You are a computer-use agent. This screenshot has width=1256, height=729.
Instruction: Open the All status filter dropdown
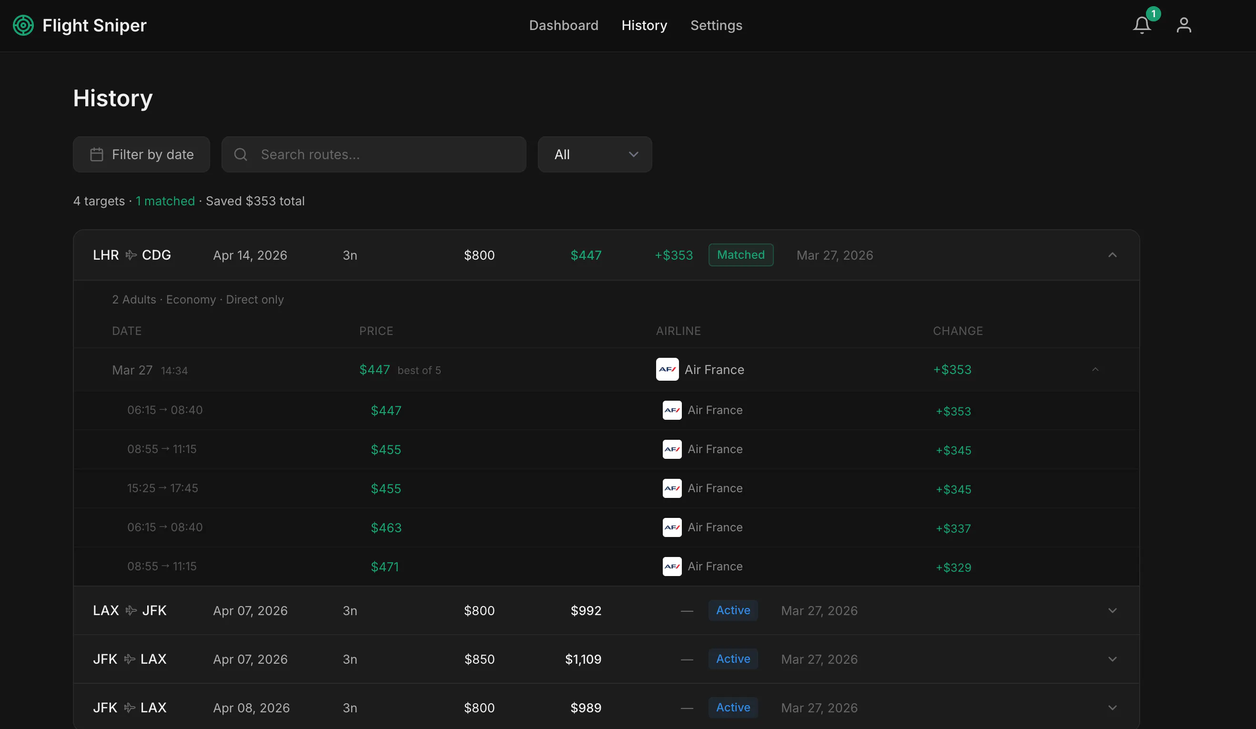[x=595, y=154]
